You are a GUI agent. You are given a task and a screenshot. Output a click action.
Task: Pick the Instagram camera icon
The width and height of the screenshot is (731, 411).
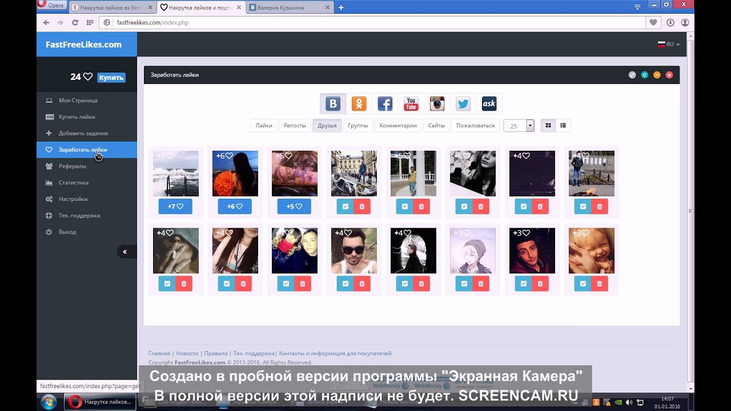(x=437, y=104)
